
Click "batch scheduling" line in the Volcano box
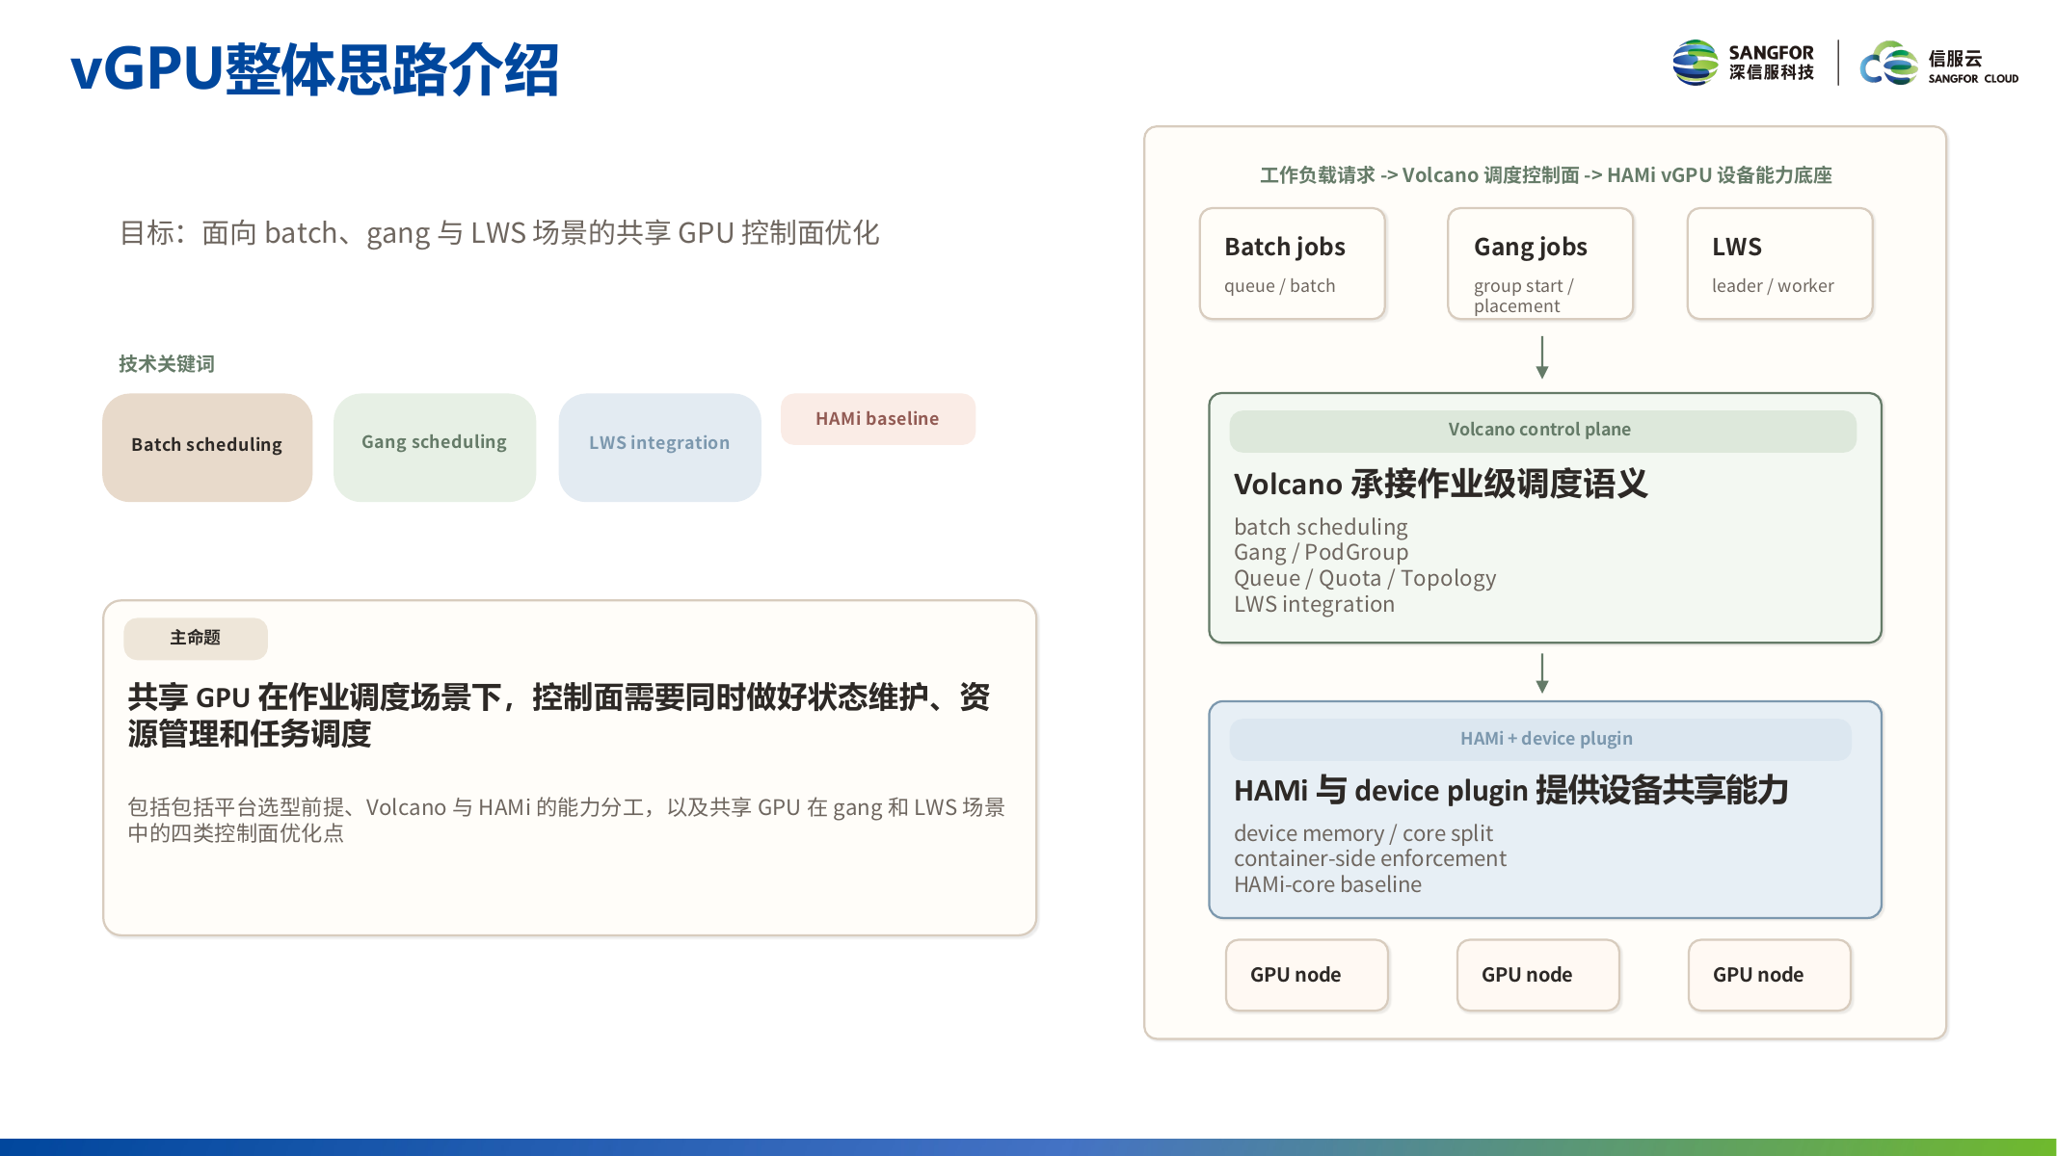coord(1321,527)
